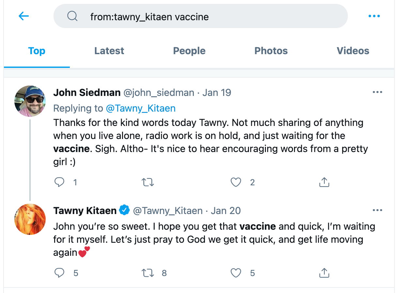Expand more options on John Siedman's tweet
The height and width of the screenshot is (293, 400).
377,92
